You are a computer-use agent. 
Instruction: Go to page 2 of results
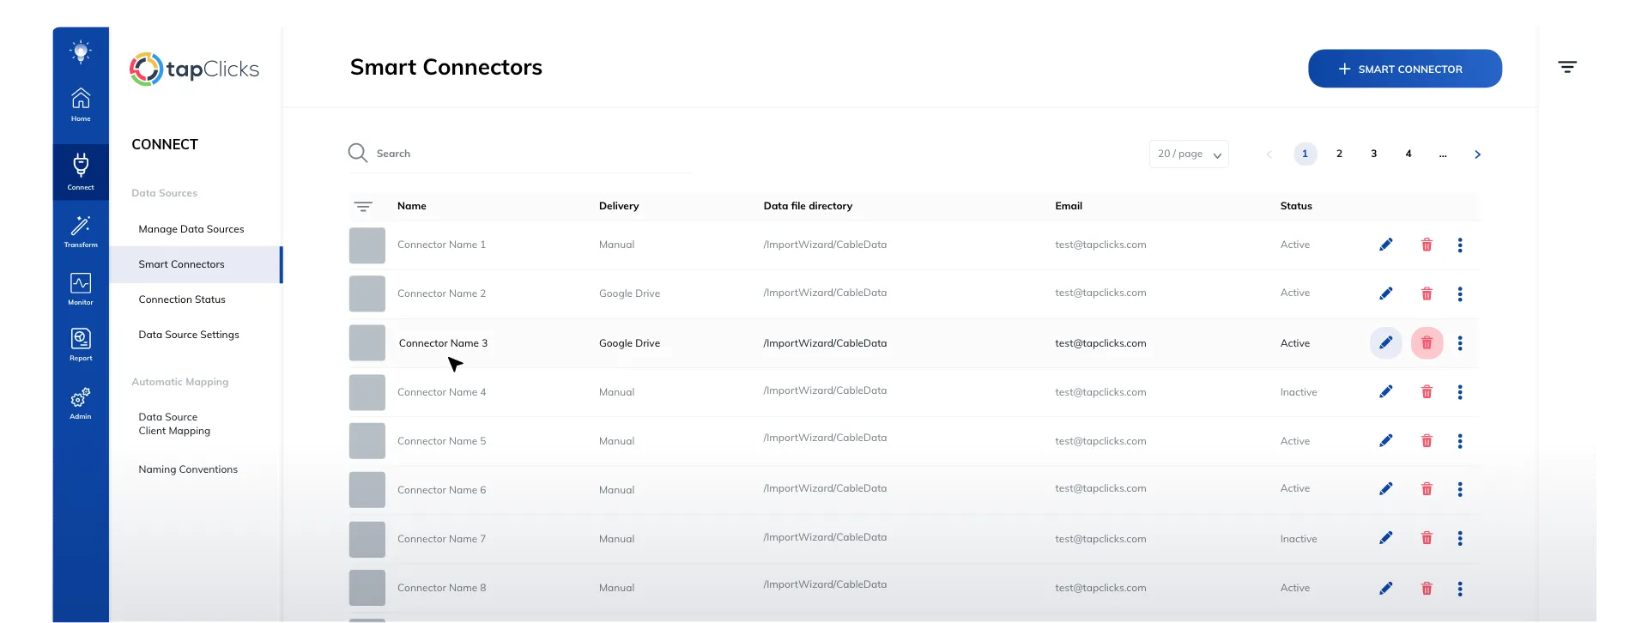pyautogui.click(x=1339, y=154)
